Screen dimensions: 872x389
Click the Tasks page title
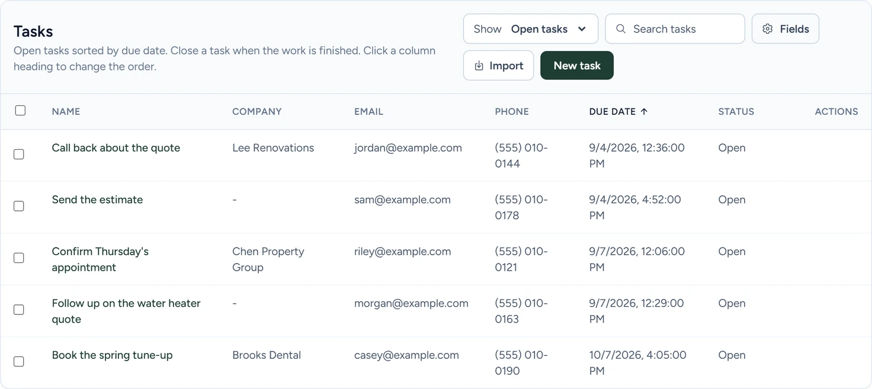(33, 31)
